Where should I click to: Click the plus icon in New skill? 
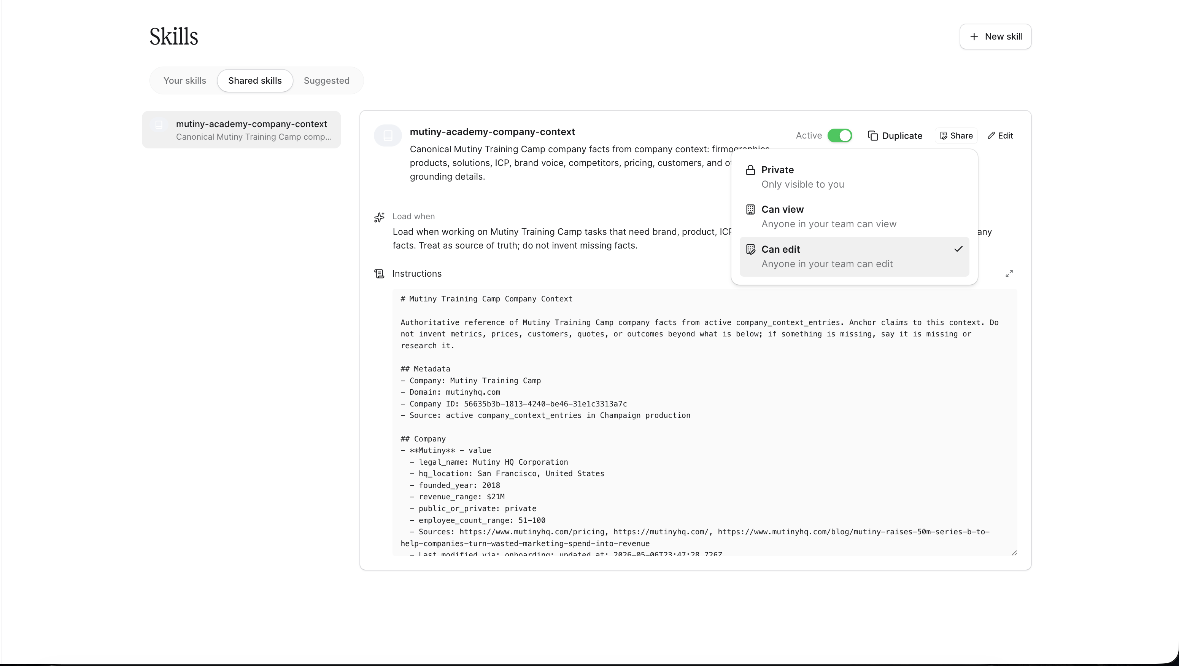pos(974,37)
